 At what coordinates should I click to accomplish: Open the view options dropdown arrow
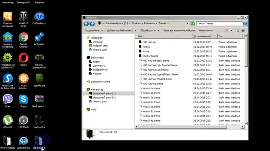tap(232, 31)
